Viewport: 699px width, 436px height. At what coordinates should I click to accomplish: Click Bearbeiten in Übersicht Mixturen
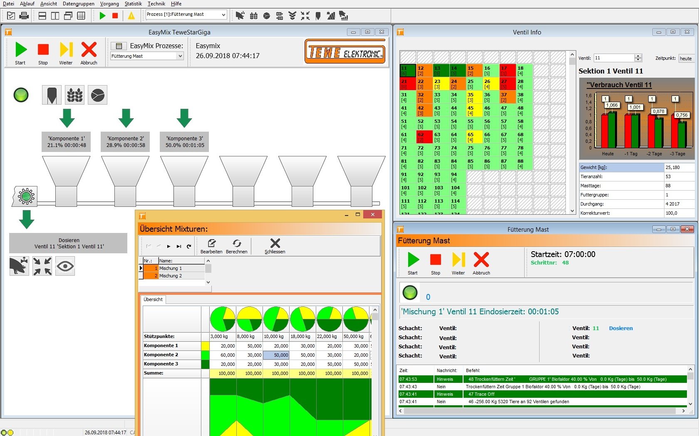[x=211, y=246]
